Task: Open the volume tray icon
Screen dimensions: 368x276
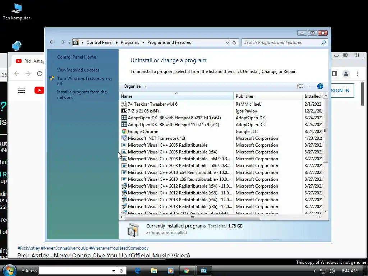Action: coord(332,271)
